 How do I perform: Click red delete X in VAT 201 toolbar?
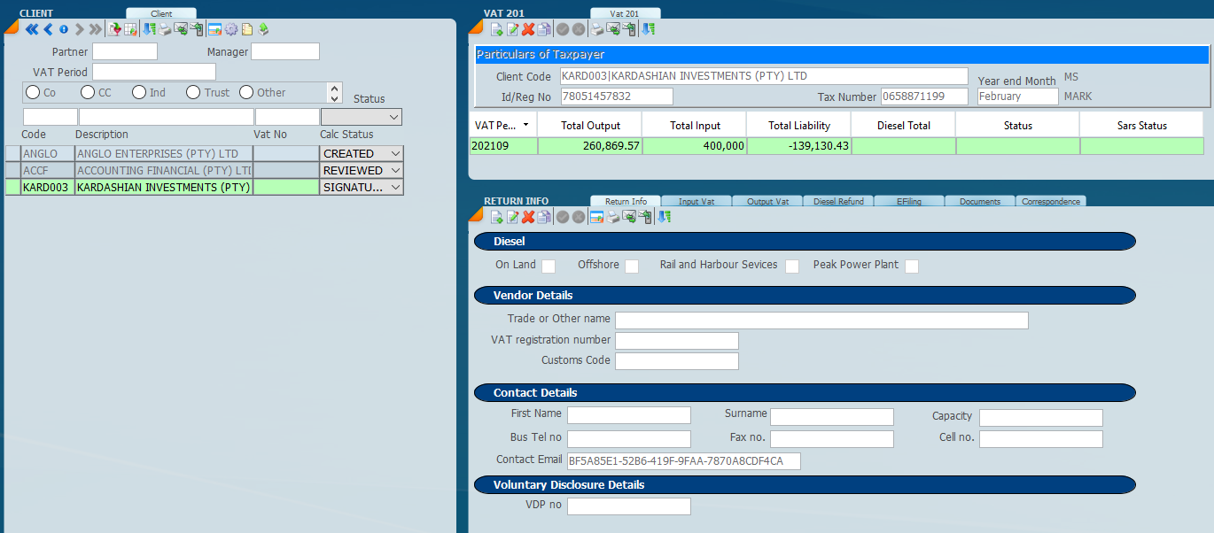click(x=528, y=29)
